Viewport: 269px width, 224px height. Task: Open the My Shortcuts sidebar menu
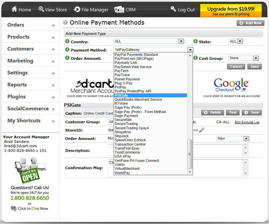click(x=31, y=121)
